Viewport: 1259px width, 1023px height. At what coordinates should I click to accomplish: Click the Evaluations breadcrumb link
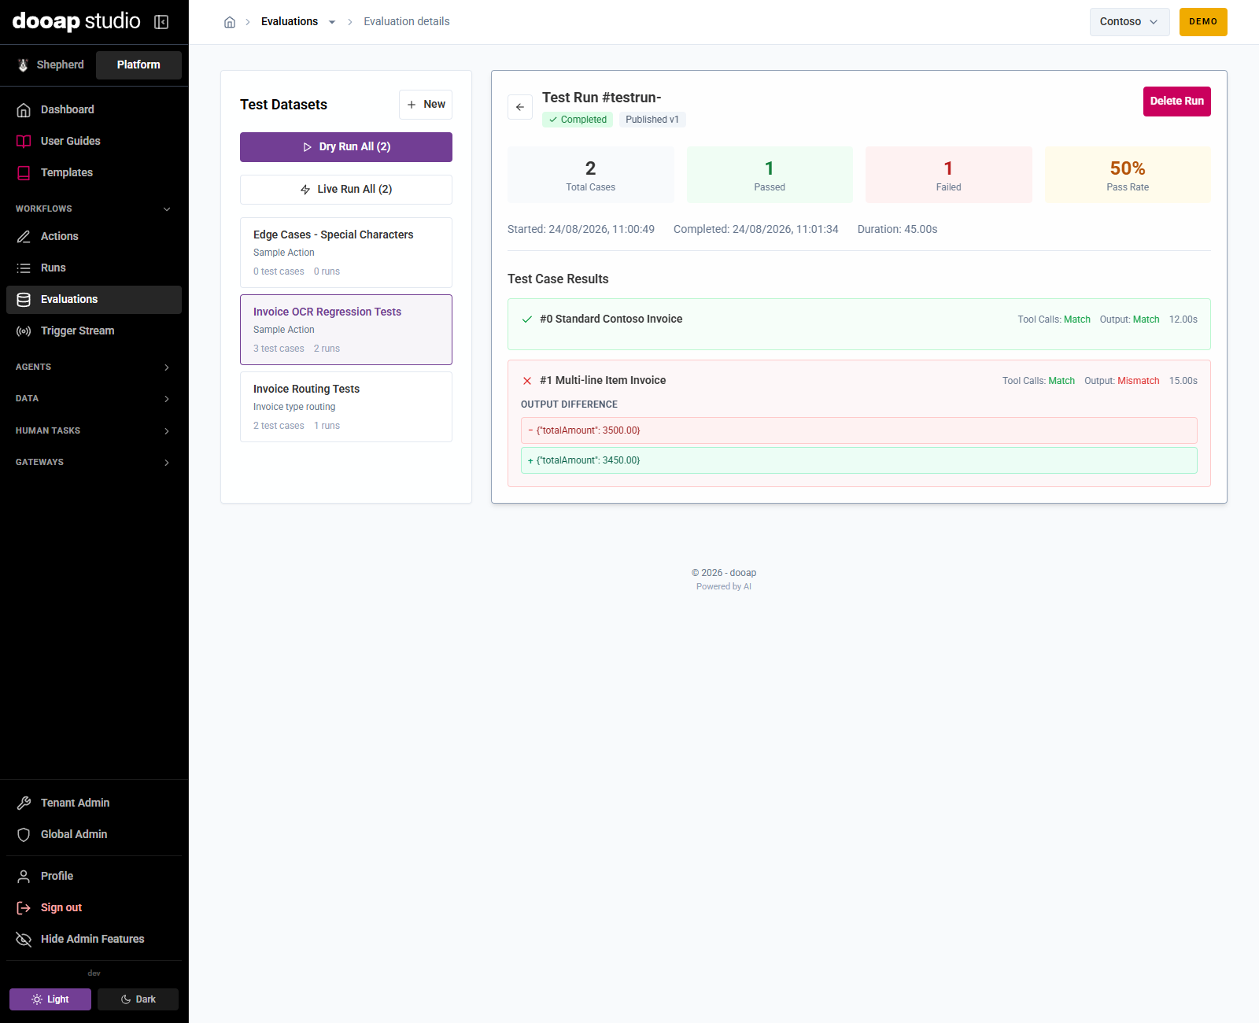click(290, 22)
